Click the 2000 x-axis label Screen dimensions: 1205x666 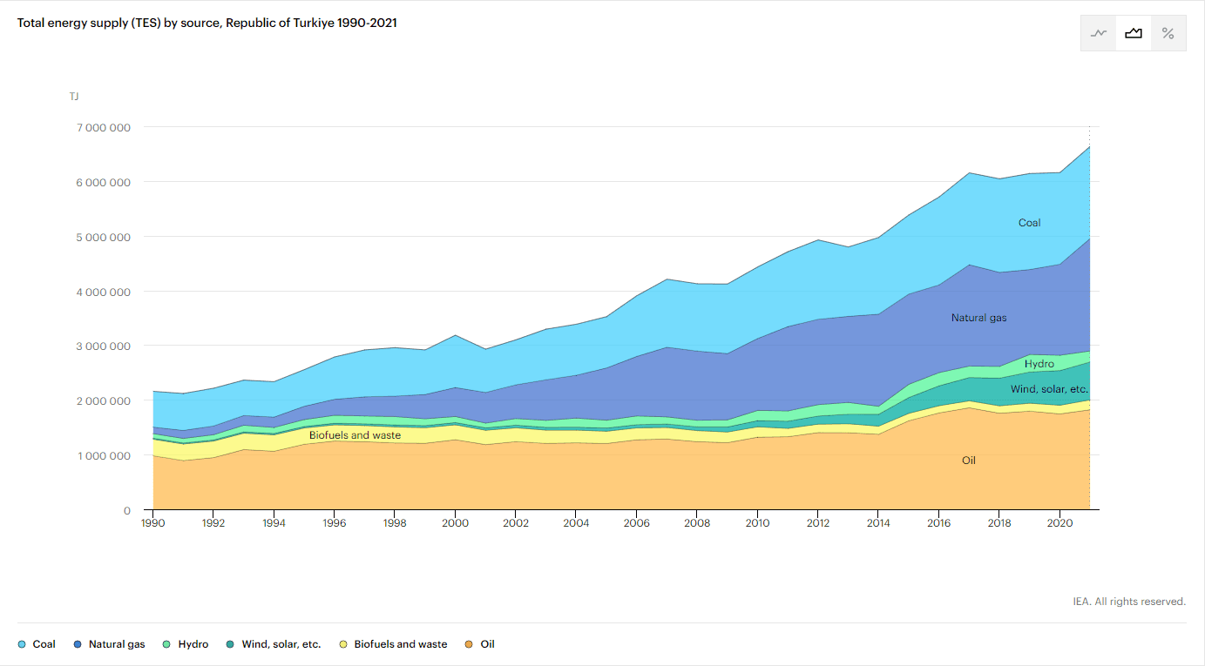pos(455,524)
